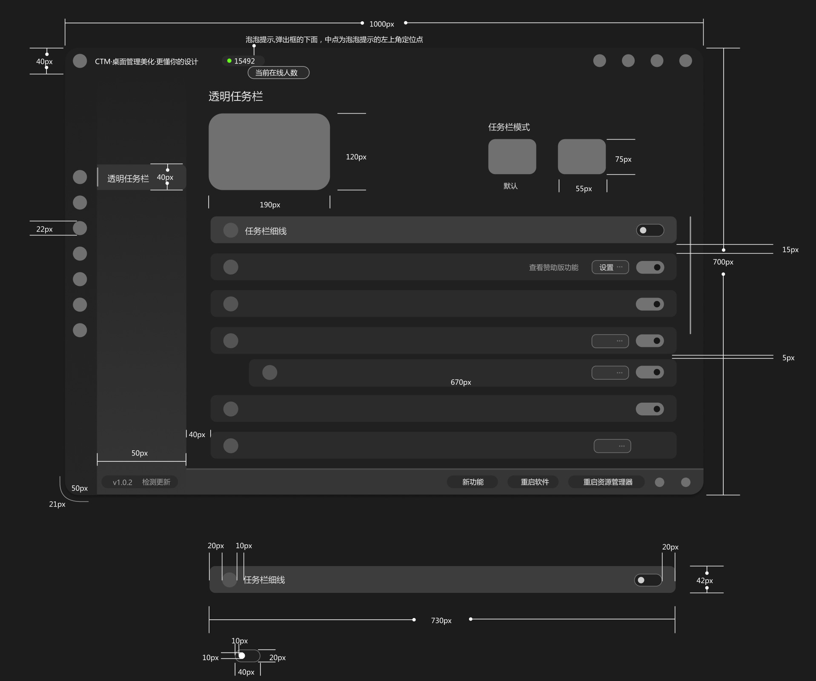
Task: Click the 查看赞助版功能 link
Action: coord(553,267)
